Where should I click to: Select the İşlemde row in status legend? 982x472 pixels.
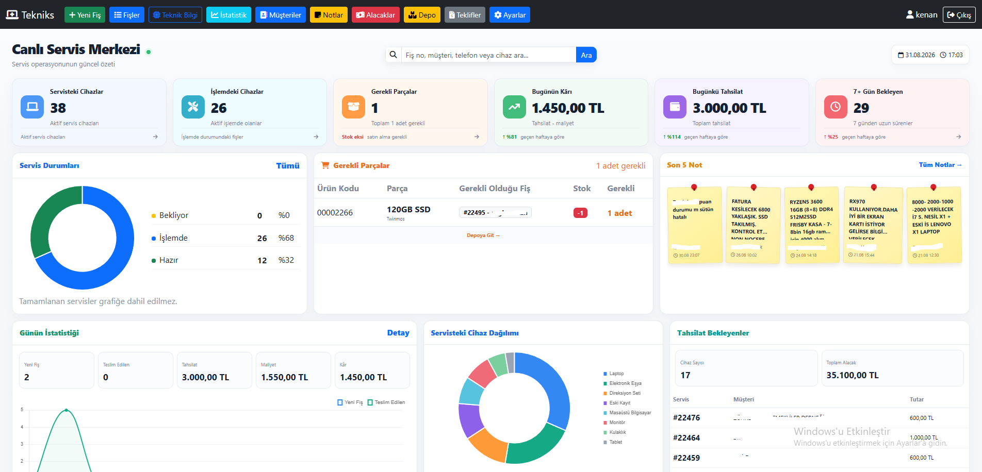[225, 238]
